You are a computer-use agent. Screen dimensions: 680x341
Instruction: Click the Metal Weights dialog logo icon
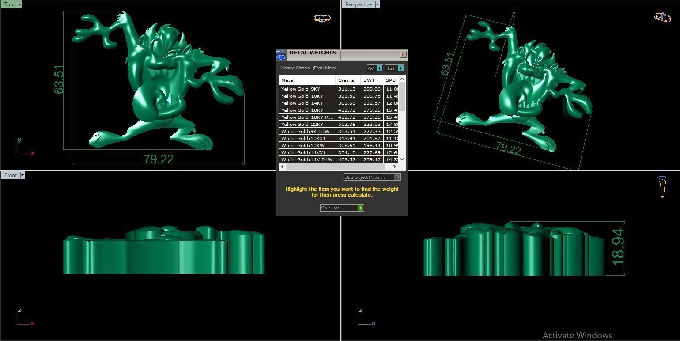tap(281, 55)
